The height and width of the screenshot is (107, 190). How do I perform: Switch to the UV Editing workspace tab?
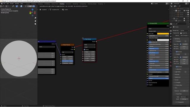tap(47, 4)
